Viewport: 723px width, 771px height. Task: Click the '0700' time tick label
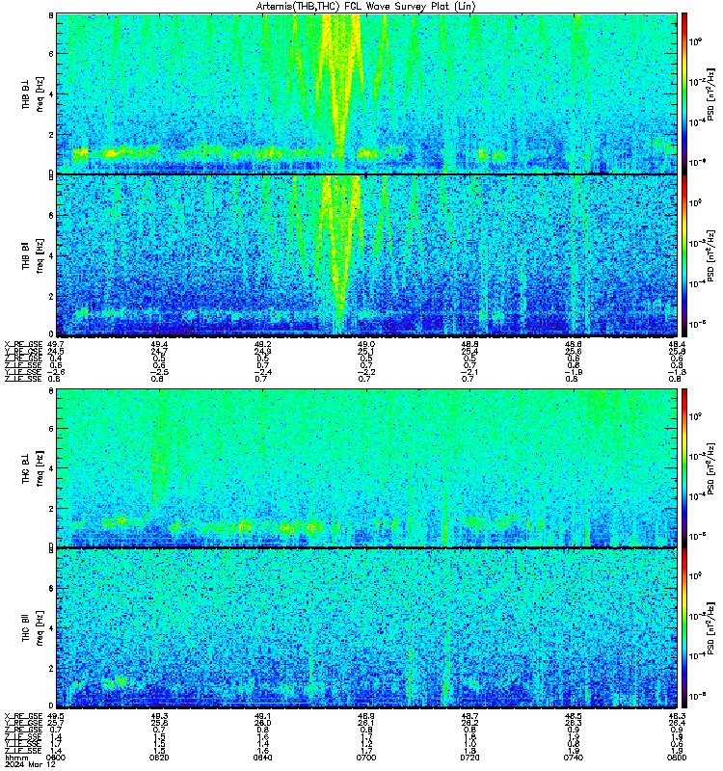point(366,758)
